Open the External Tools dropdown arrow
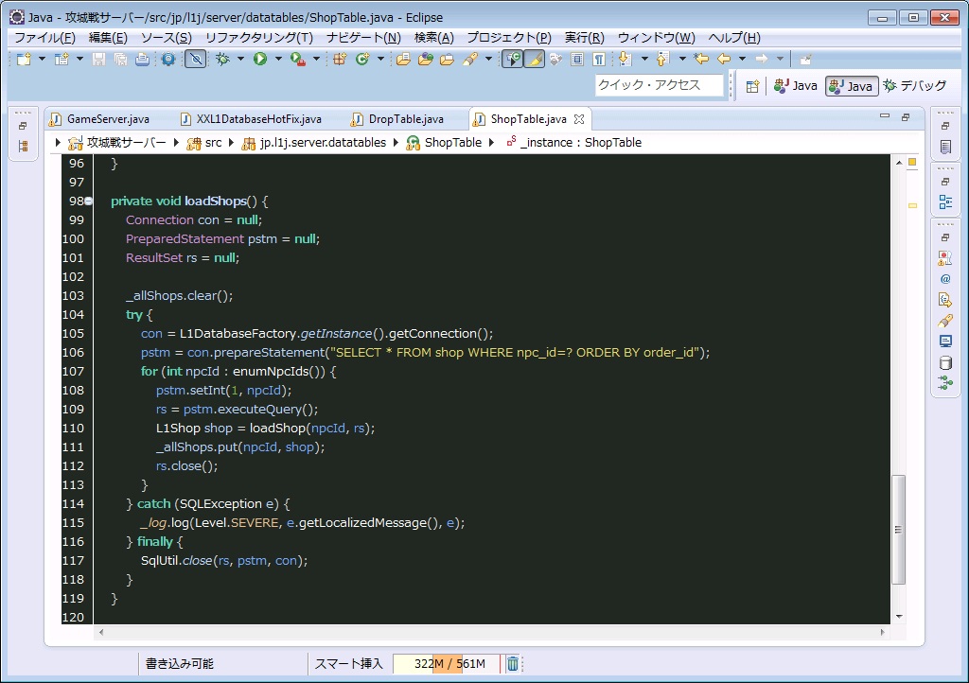Image resolution: width=969 pixels, height=683 pixels. tap(316, 60)
